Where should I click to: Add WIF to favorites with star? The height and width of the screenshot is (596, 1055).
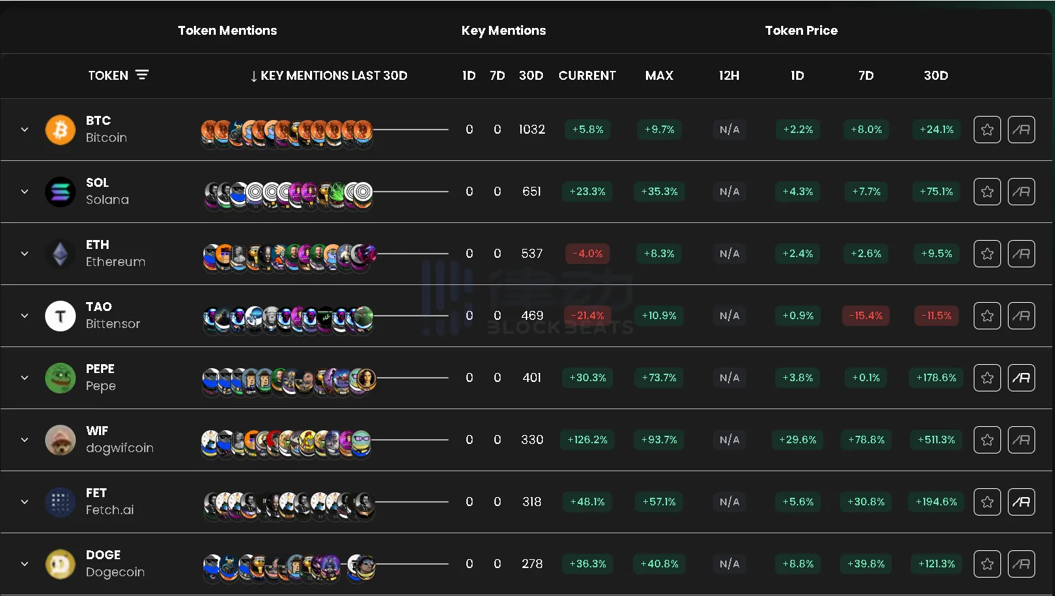987,440
